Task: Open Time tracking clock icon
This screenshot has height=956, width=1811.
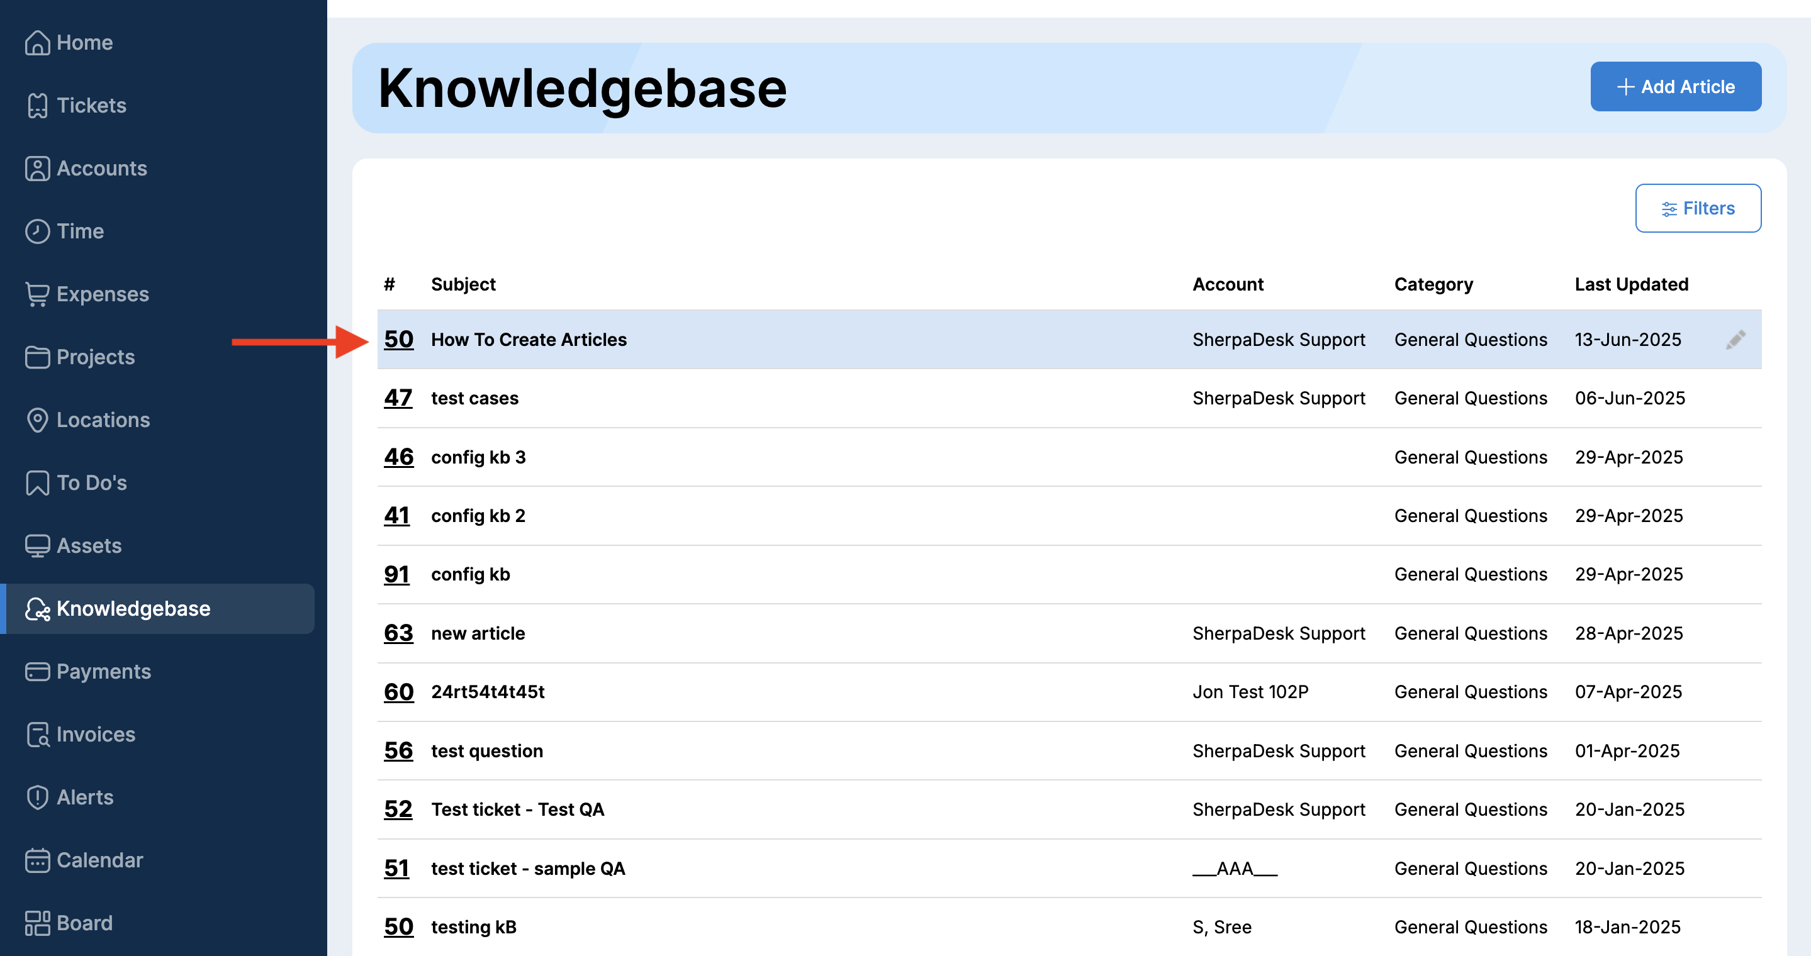Action: (36, 231)
